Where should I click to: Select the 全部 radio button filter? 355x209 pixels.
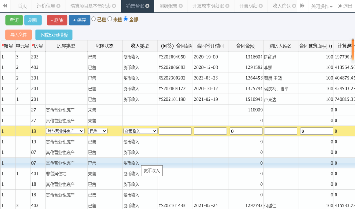pos(126,19)
